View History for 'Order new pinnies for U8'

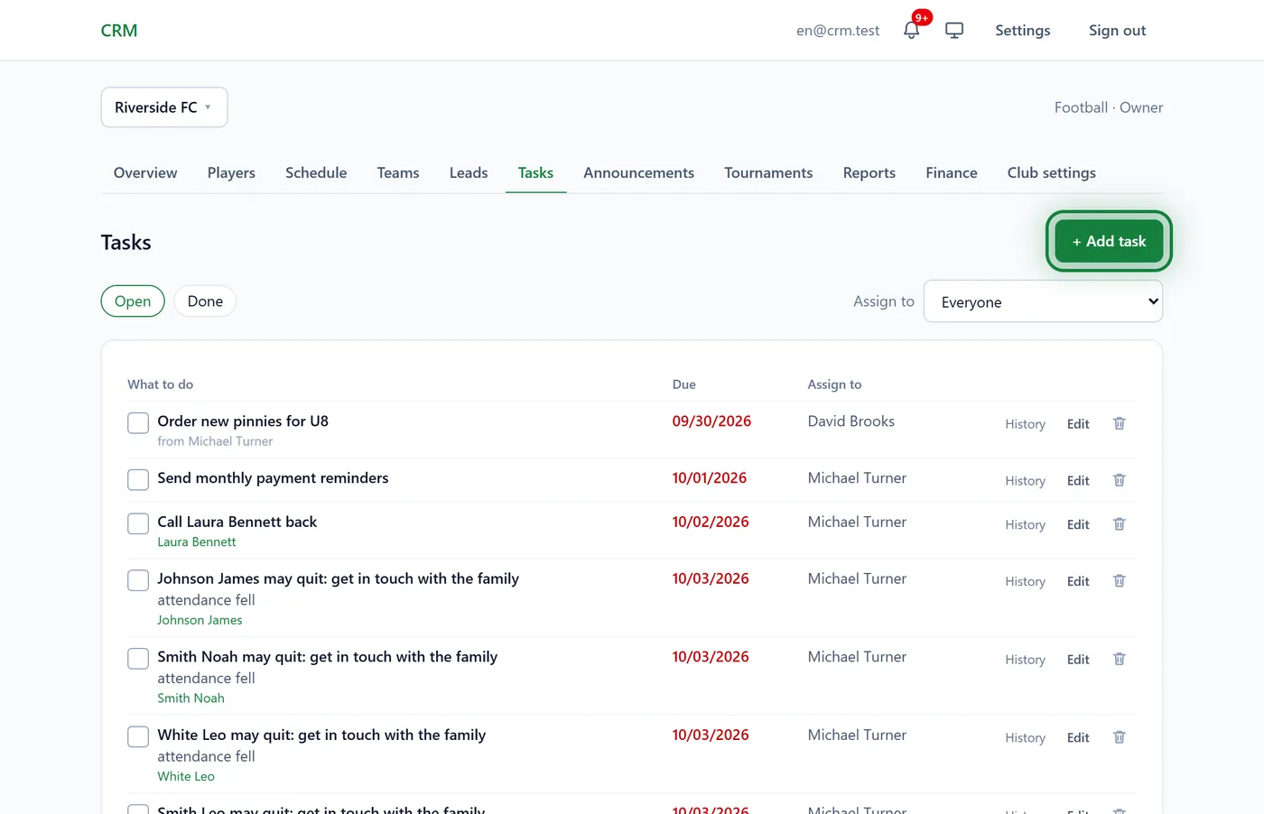[1025, 424]
